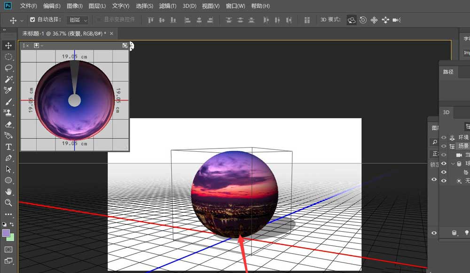Viewport: 470px width, 273px height.
Task: Select the Clone Stamp tool
Action: tap(8, 113)
